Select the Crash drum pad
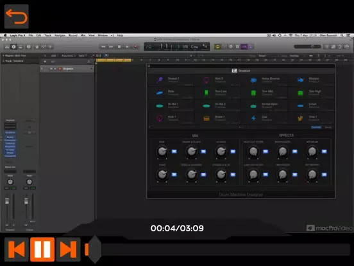This screenshot has width=354, height=266. pyautogui.click(x=311, y=105)
